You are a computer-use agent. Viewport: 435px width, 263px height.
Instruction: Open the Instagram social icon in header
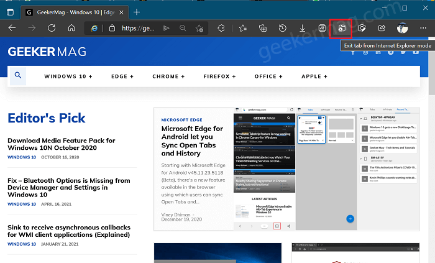(x=365, y=52)
